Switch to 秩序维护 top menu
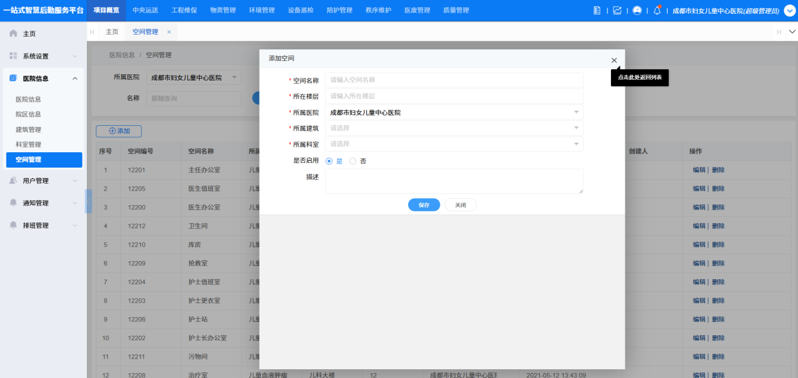The image size is (798, 378). (379, 11)
